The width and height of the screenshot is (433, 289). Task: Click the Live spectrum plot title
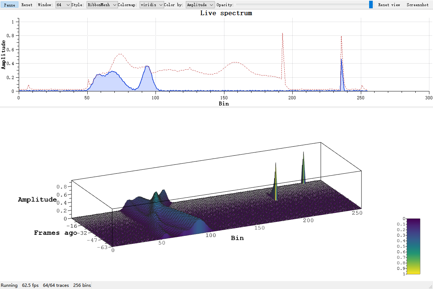coord(226,13)
